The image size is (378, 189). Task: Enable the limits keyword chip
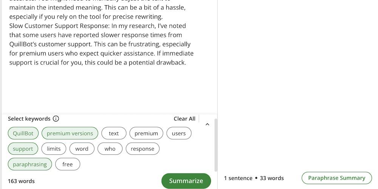54,149
